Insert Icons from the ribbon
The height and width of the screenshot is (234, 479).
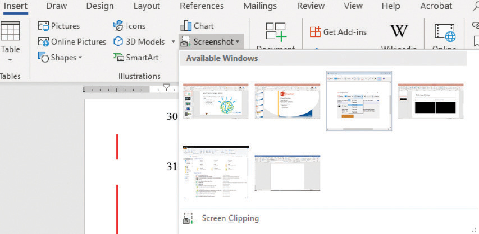tap(118, 26)
